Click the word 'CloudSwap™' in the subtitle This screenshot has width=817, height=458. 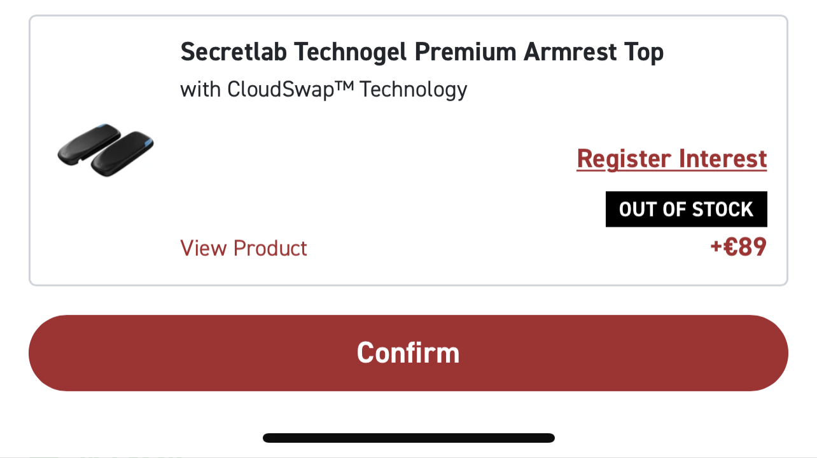(290, 90)
